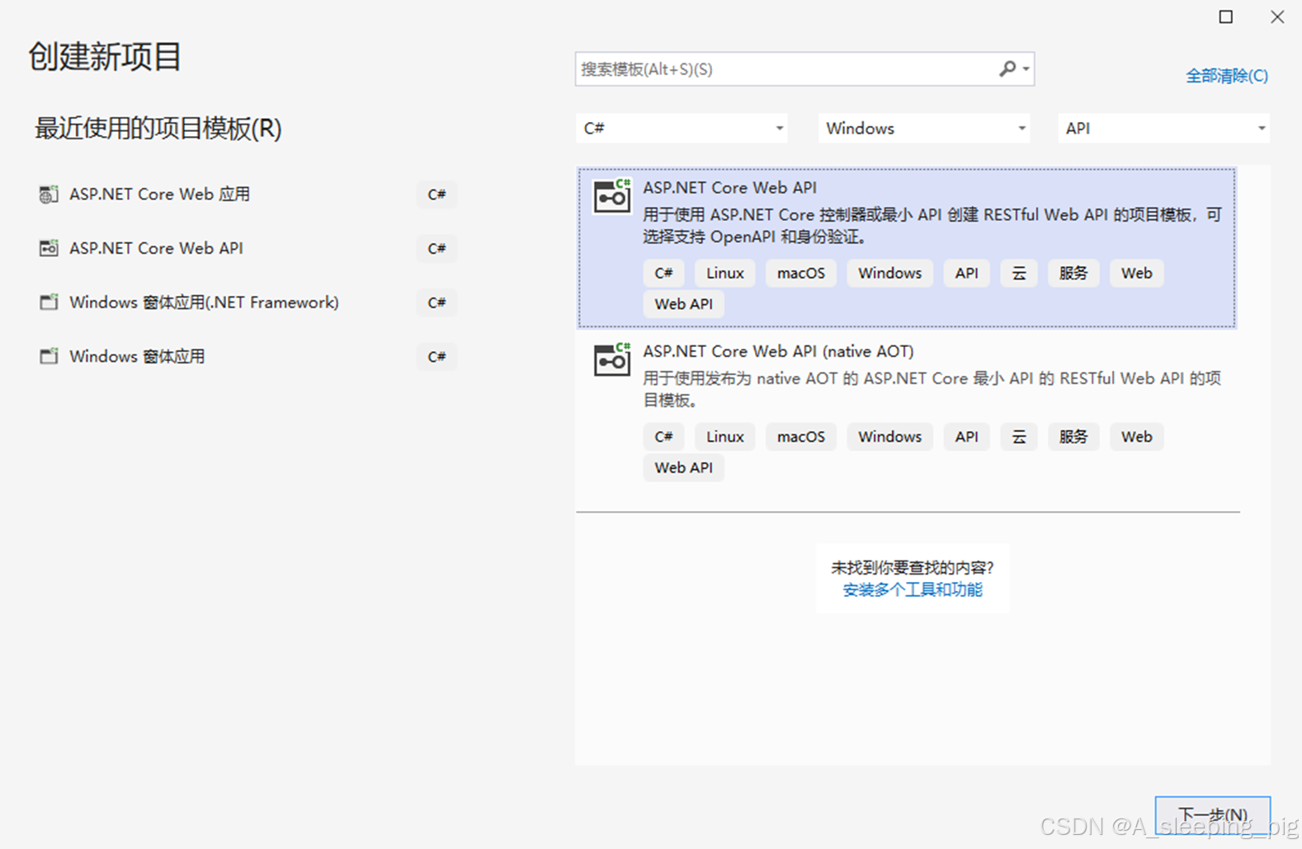The image size is (1302, 849).
Task: Click Linux tag in first template
Action: 725,273
